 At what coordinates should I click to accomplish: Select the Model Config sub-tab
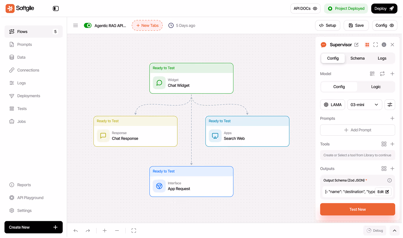coord(339,87)
